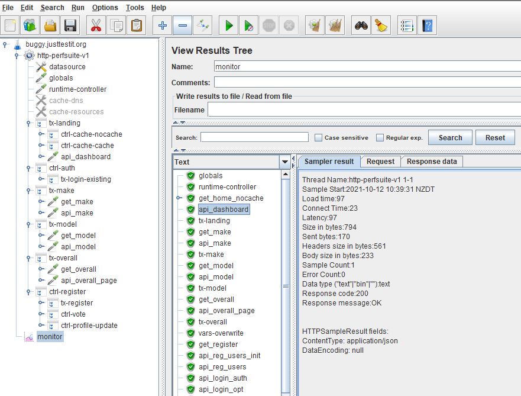Image resolution: width=521 pixels, height=396 pixels.
Task: Click the monitor listener graph icon
Action: coord(29,337)
